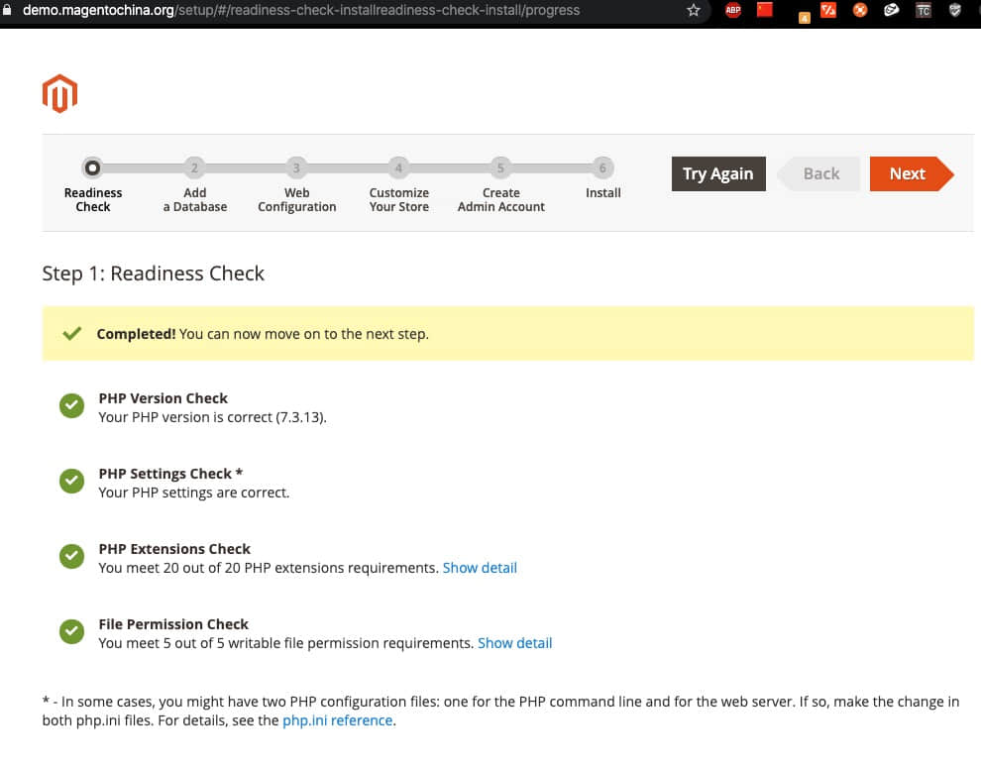Click green check beside PHP Settings Check
981x769 pixels.
[72, 482]
